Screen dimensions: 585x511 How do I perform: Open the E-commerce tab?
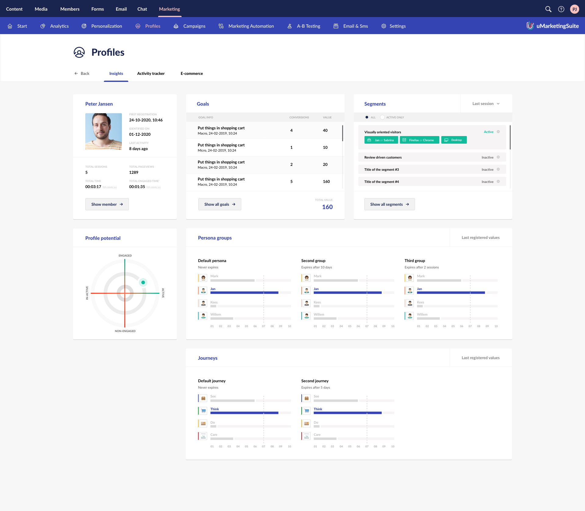192,74
